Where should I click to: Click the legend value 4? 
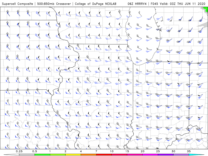pyautogui.click(x=81, y=151)
